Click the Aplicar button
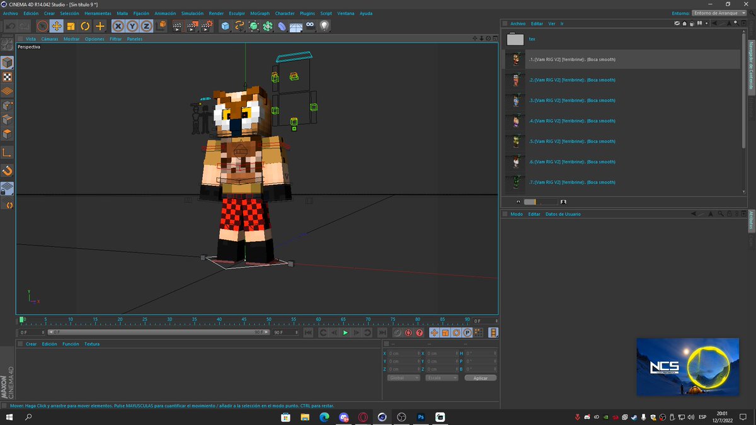Image resolution: width=756 pixels, height=425 pixels. [x=481, y=378]
